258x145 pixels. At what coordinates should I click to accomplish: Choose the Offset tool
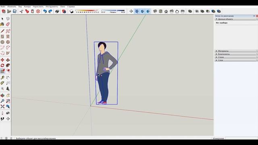pos(8,71)
